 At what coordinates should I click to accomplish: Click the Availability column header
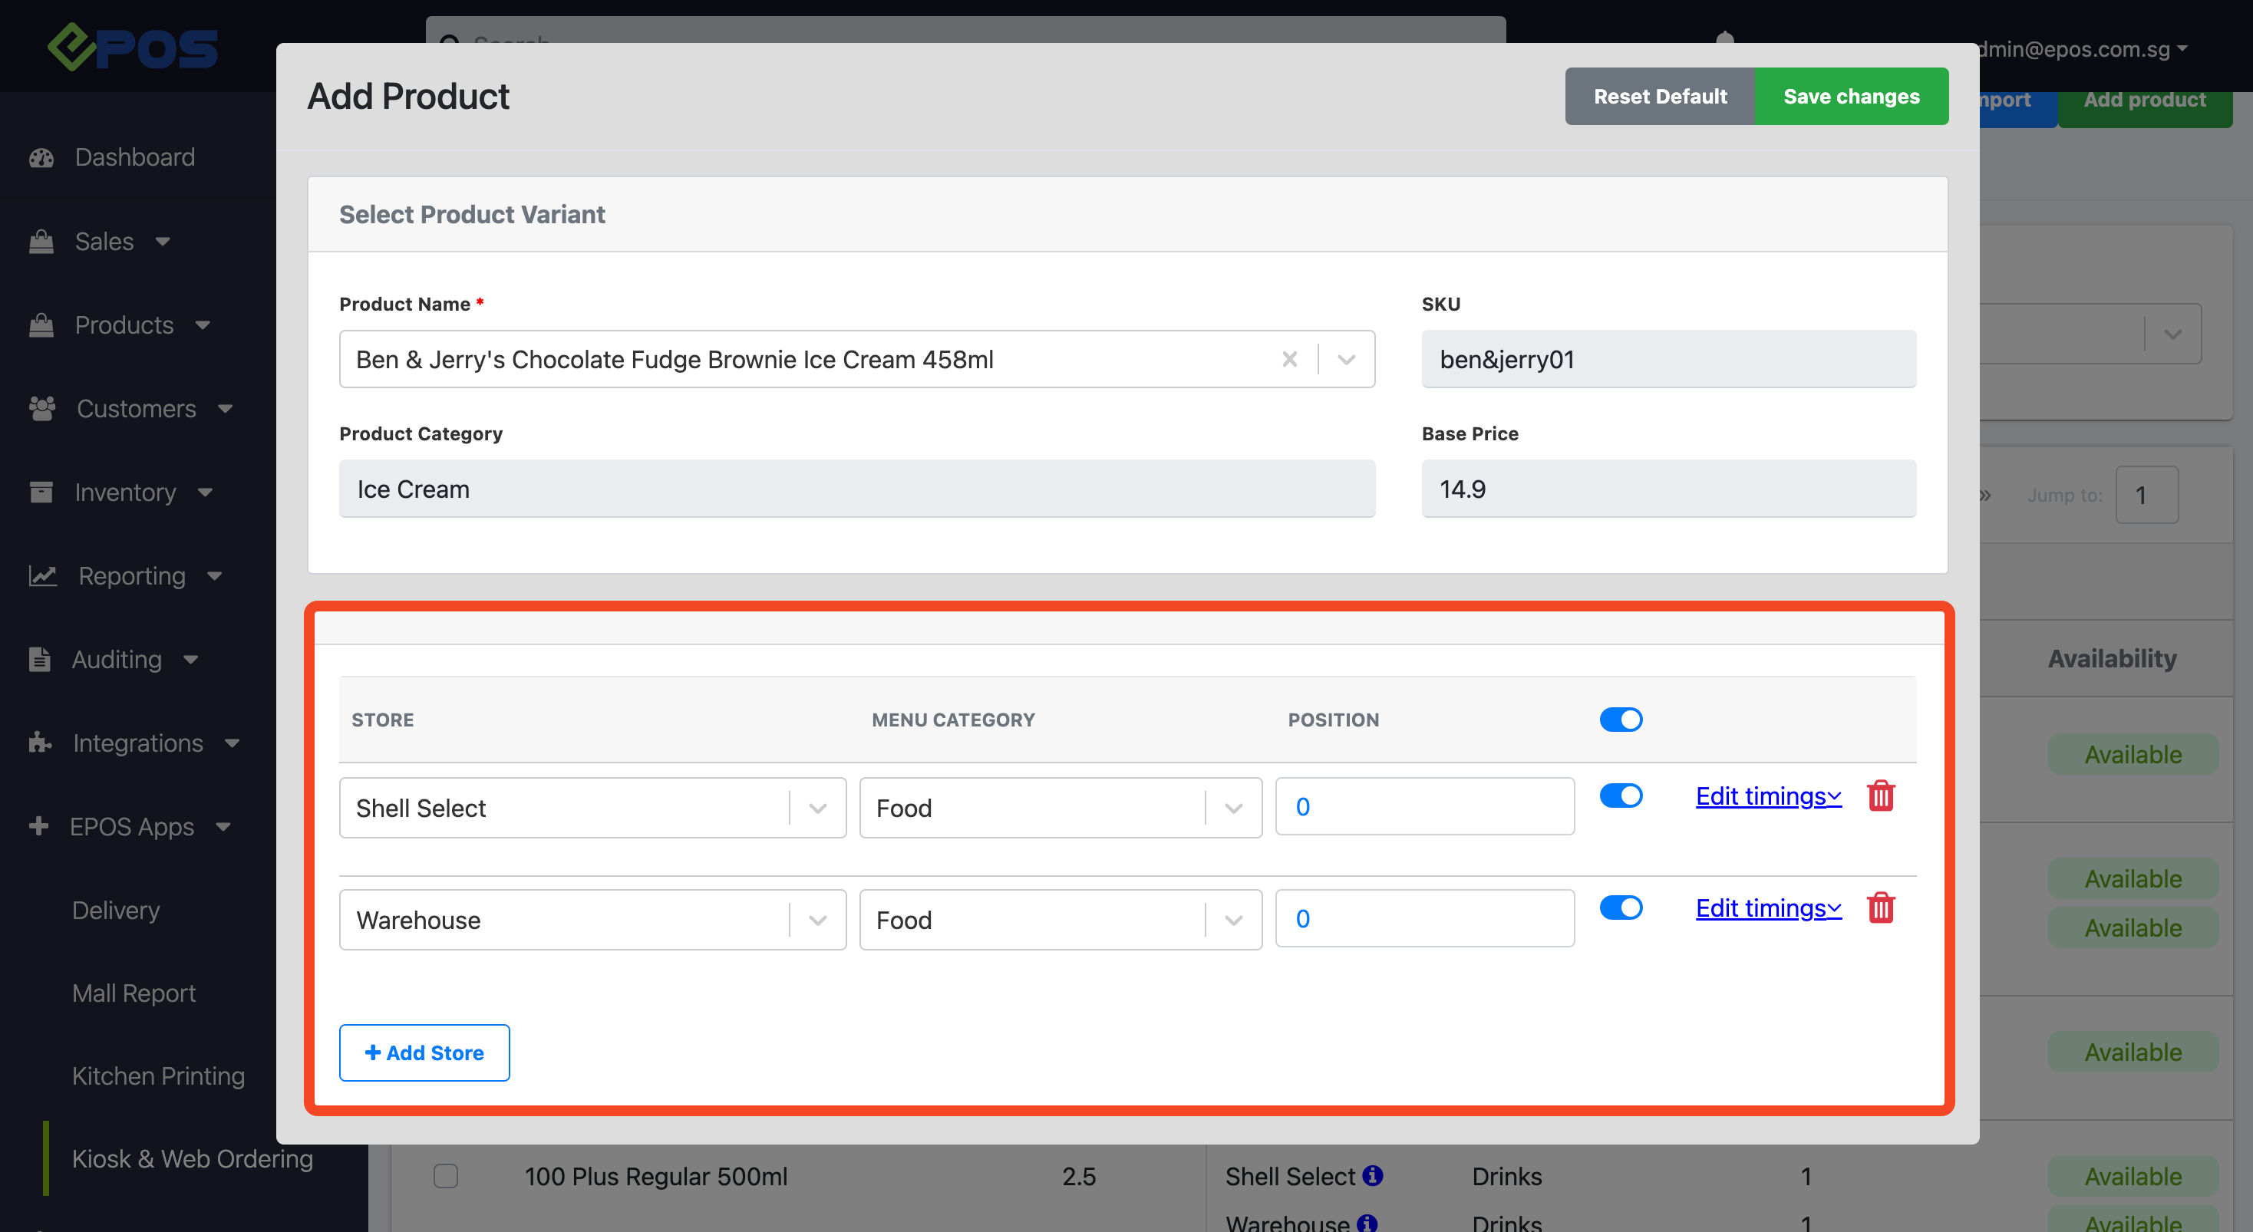click(x=2112, y=658)
